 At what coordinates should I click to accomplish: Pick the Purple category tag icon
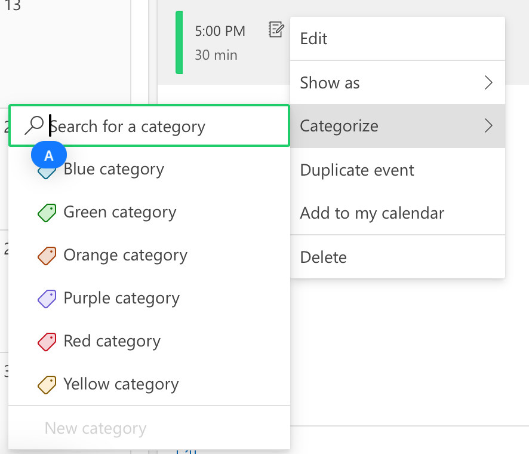48,298
